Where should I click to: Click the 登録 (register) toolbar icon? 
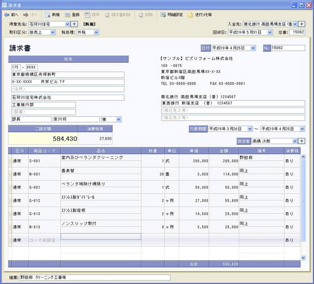(x=68, y=15)
